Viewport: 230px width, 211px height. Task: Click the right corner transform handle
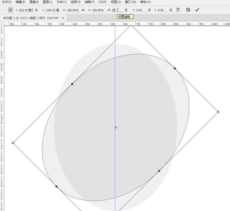(218, 112)
